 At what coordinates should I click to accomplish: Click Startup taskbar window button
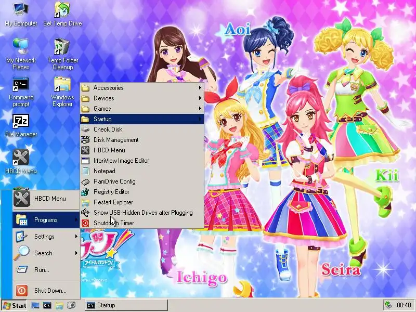[x=126, y=305]
